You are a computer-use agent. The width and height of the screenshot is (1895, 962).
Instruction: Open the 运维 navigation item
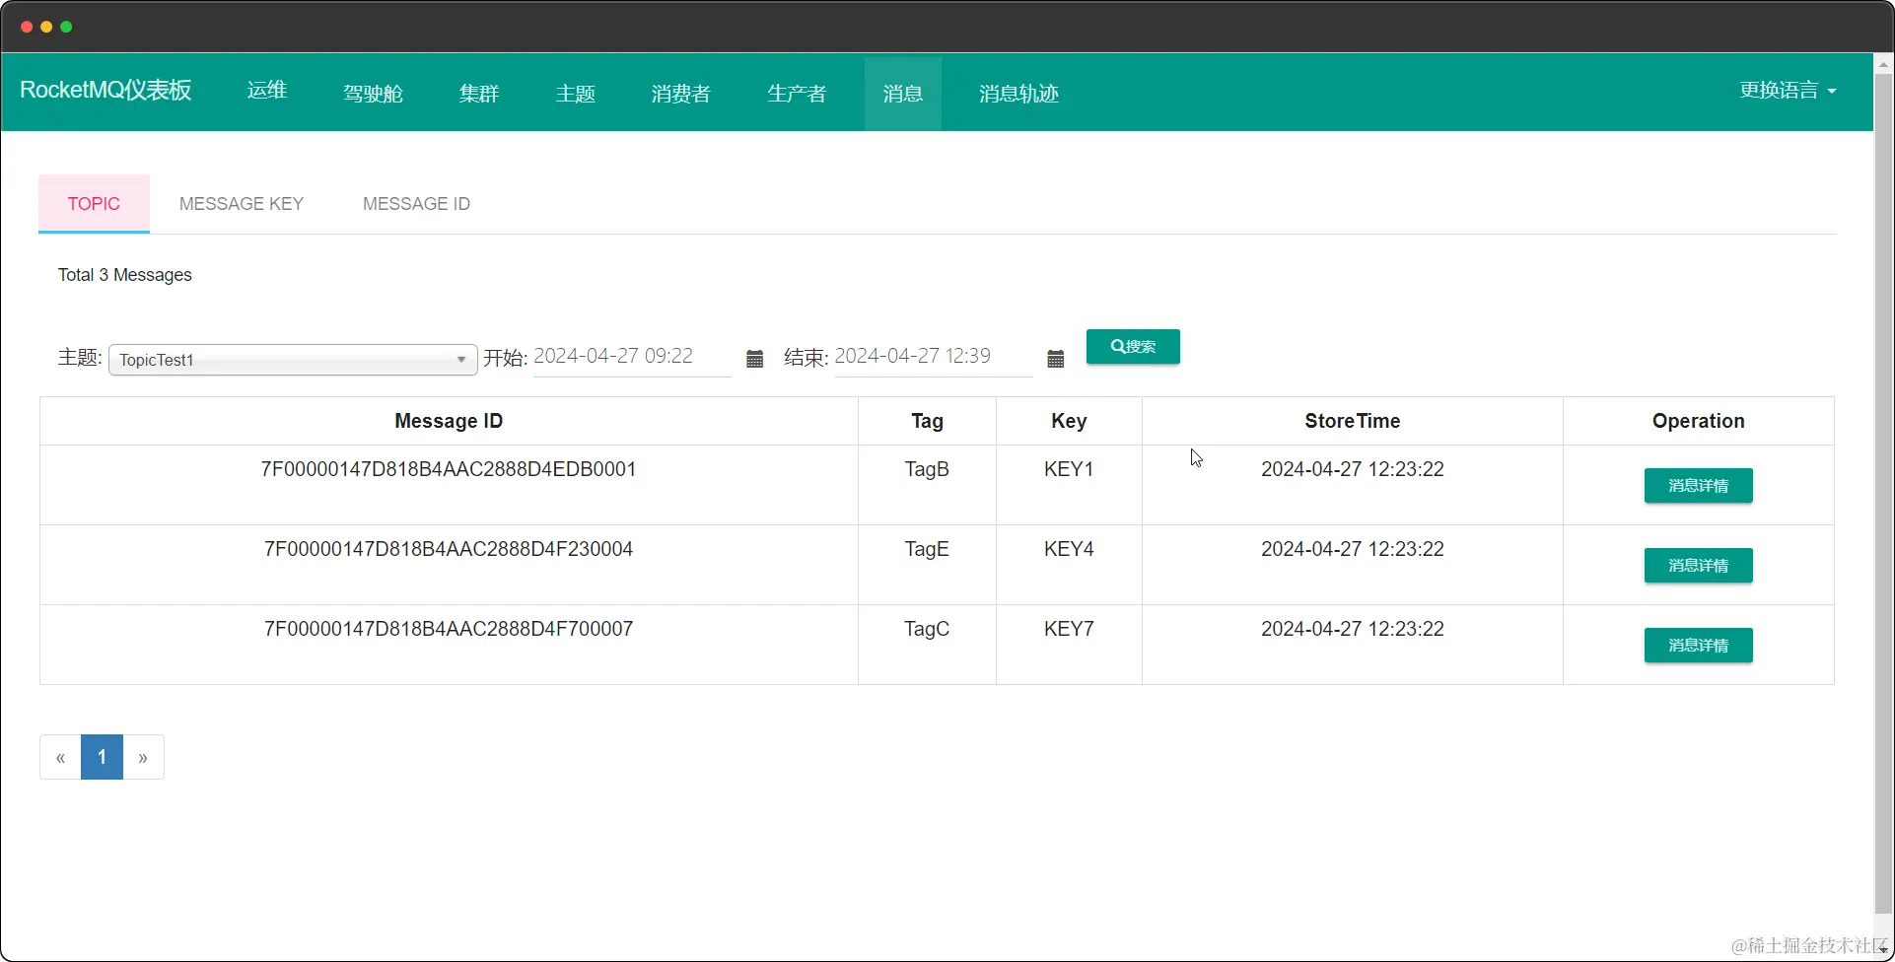point(267,91)
